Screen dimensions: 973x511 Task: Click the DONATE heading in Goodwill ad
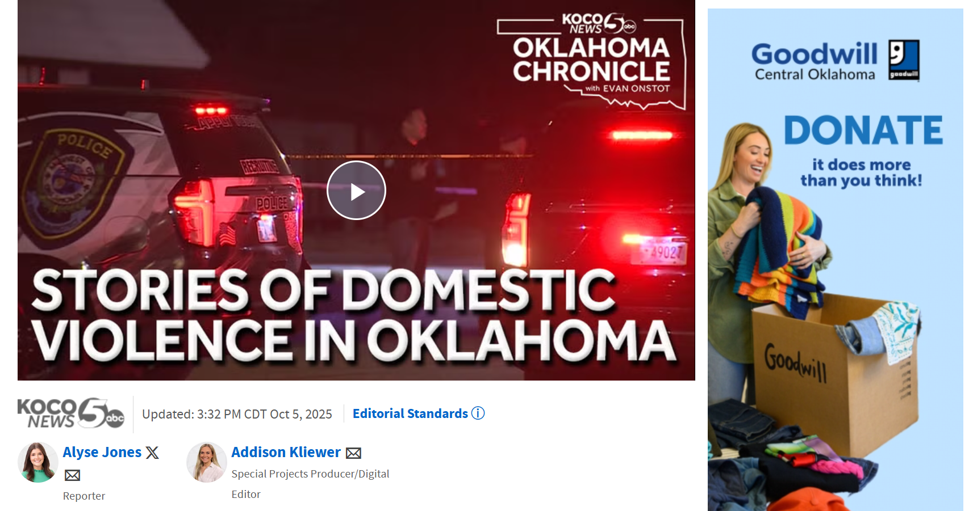point(863,130)
